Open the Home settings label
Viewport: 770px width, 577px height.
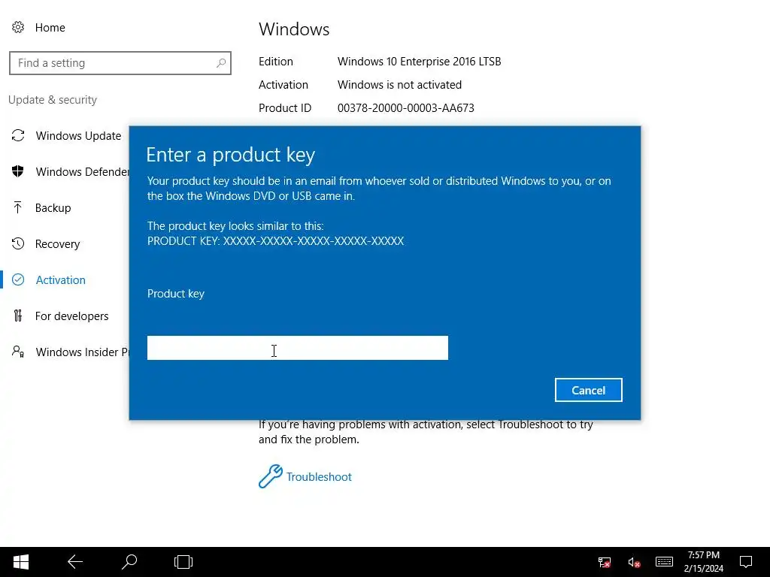50,28
